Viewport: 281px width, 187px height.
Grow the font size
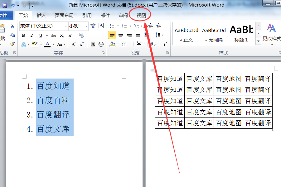[73, 44]
